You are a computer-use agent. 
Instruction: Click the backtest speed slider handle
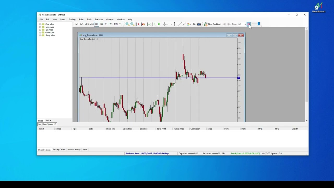click(x=259, y=24)
